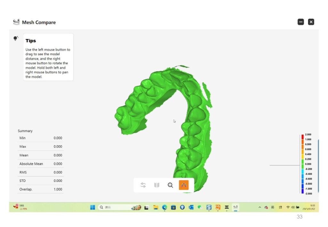
Task: Close the Mesh Compare window
Action: 311,22
